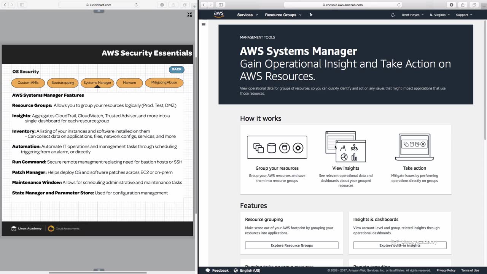Show the sidebar in the AWS console window

(x=220, y=5)
